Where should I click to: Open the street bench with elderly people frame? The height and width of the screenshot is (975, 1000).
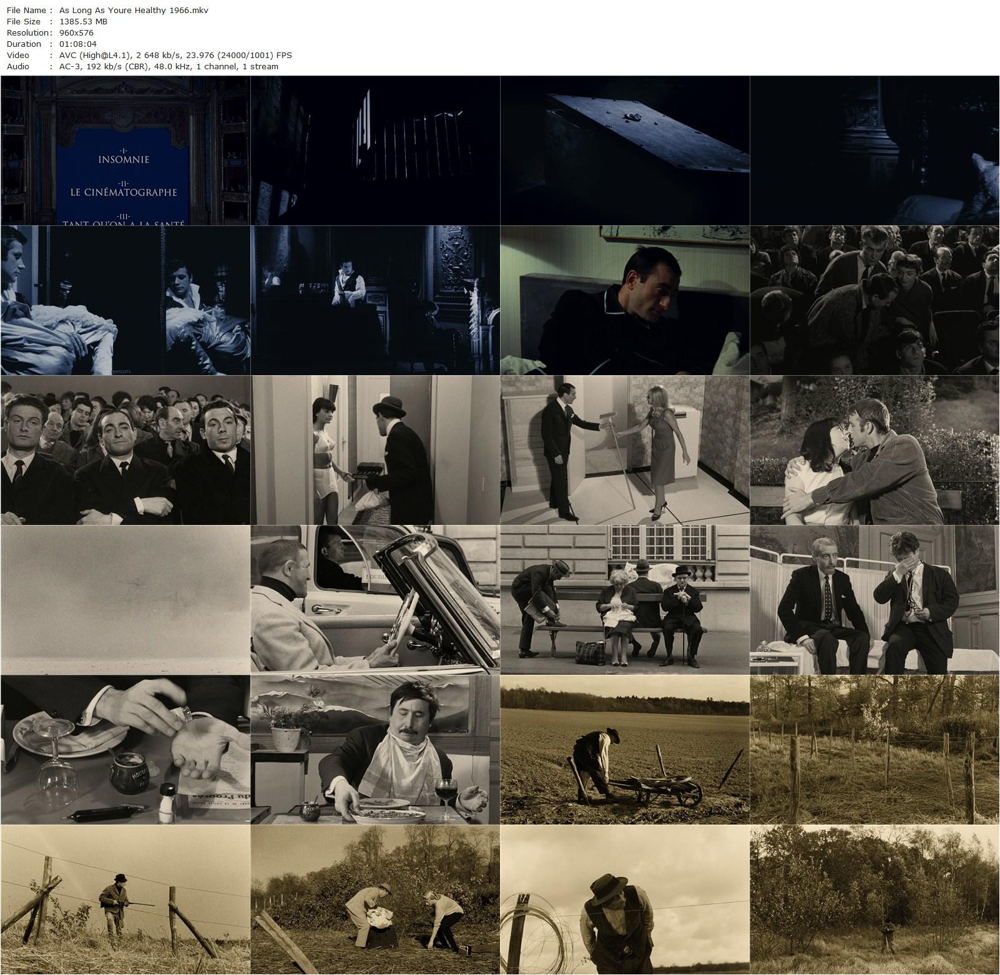tap(624, 599)
